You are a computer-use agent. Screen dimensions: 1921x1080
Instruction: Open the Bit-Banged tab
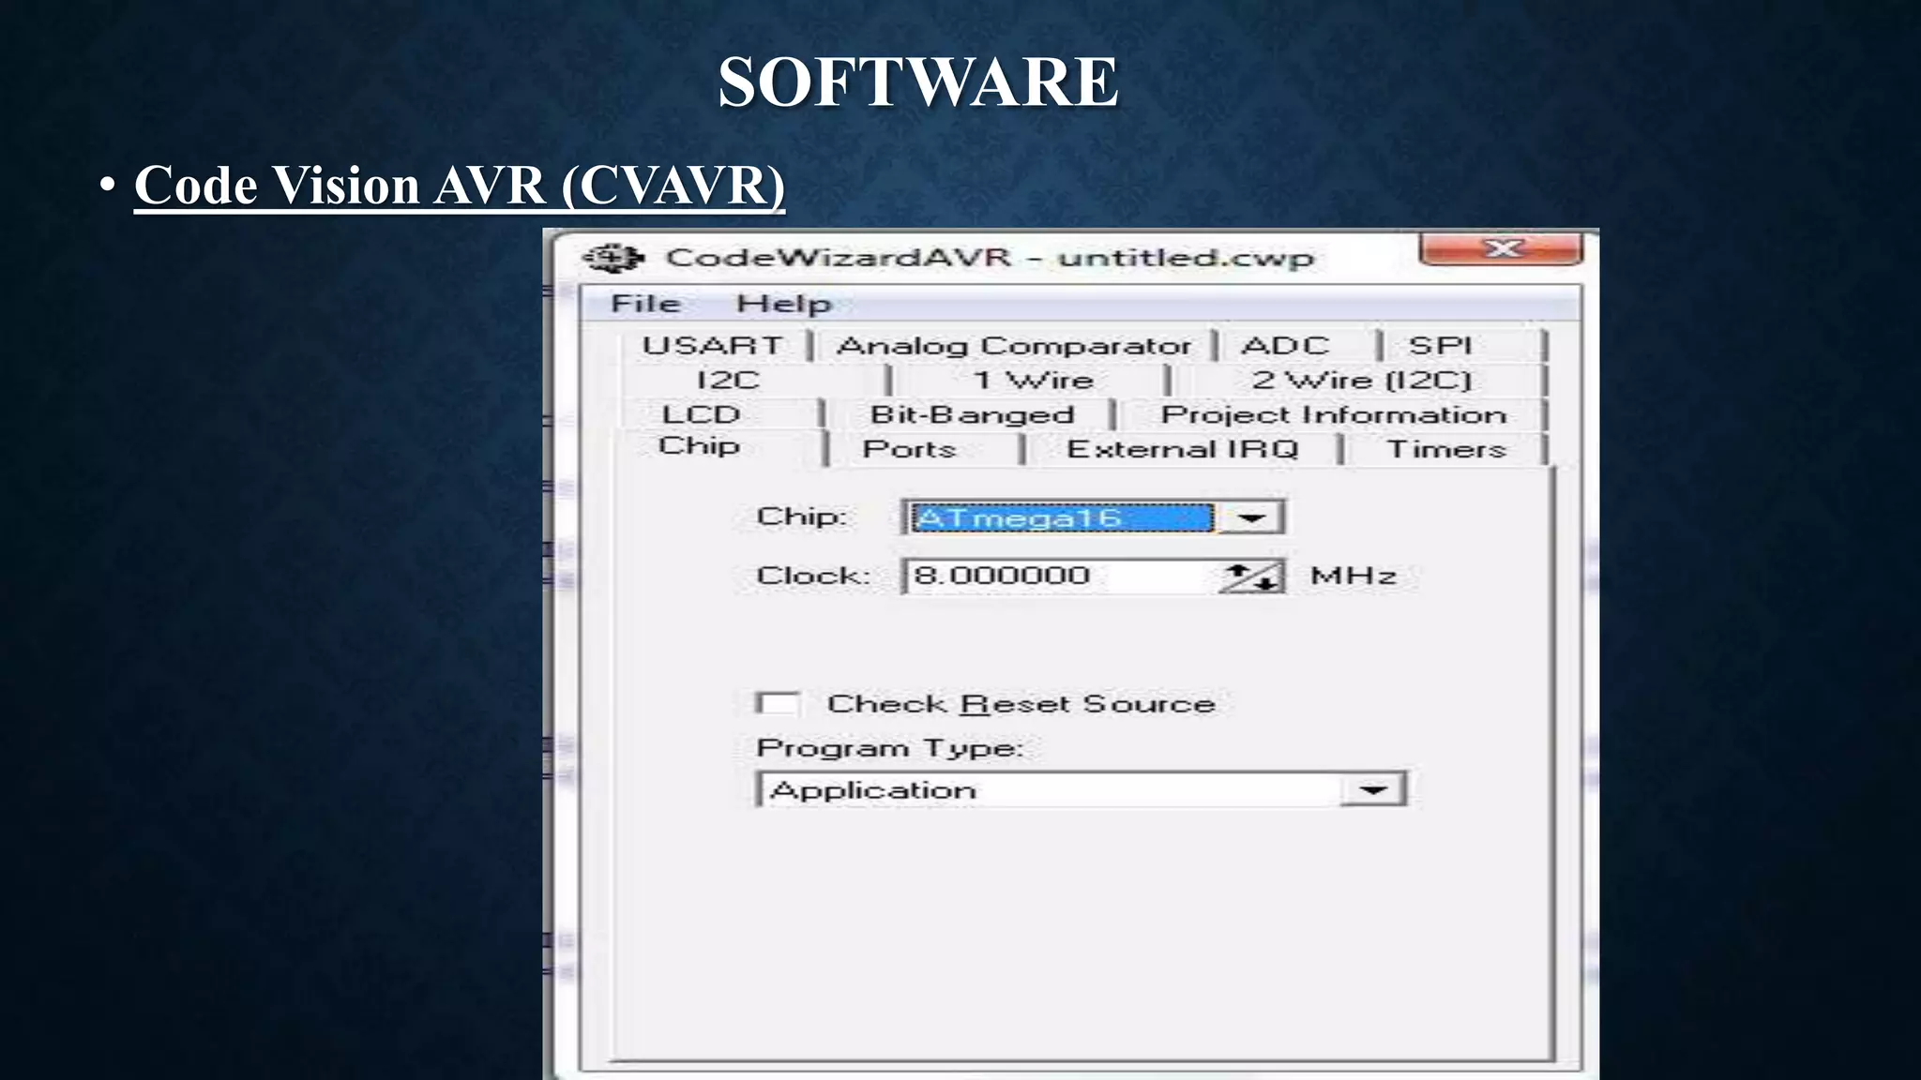click(x=972, y=414)
